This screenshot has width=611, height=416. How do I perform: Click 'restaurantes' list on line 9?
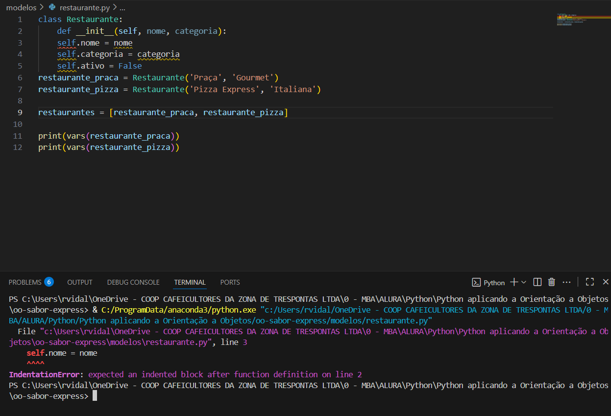pyautogui.click(x=163, y=112)
